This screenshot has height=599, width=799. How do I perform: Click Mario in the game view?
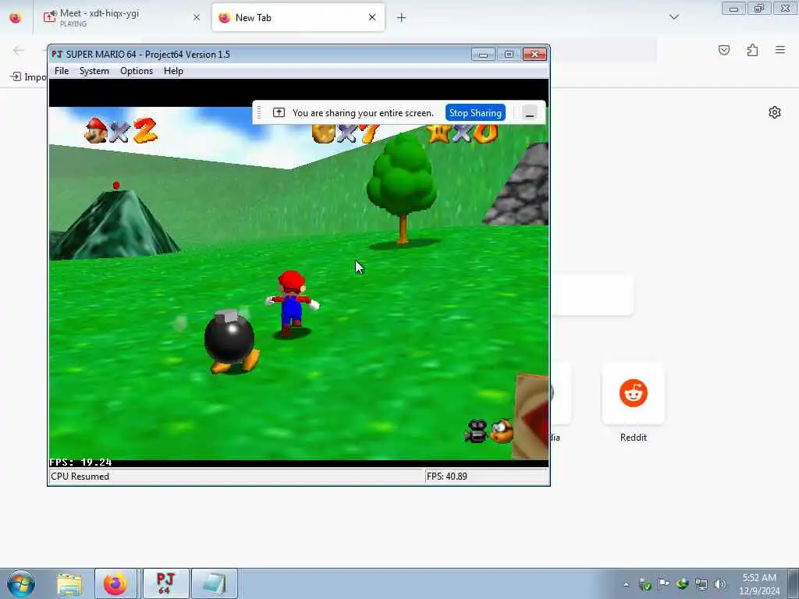click(x=292, y=303)
